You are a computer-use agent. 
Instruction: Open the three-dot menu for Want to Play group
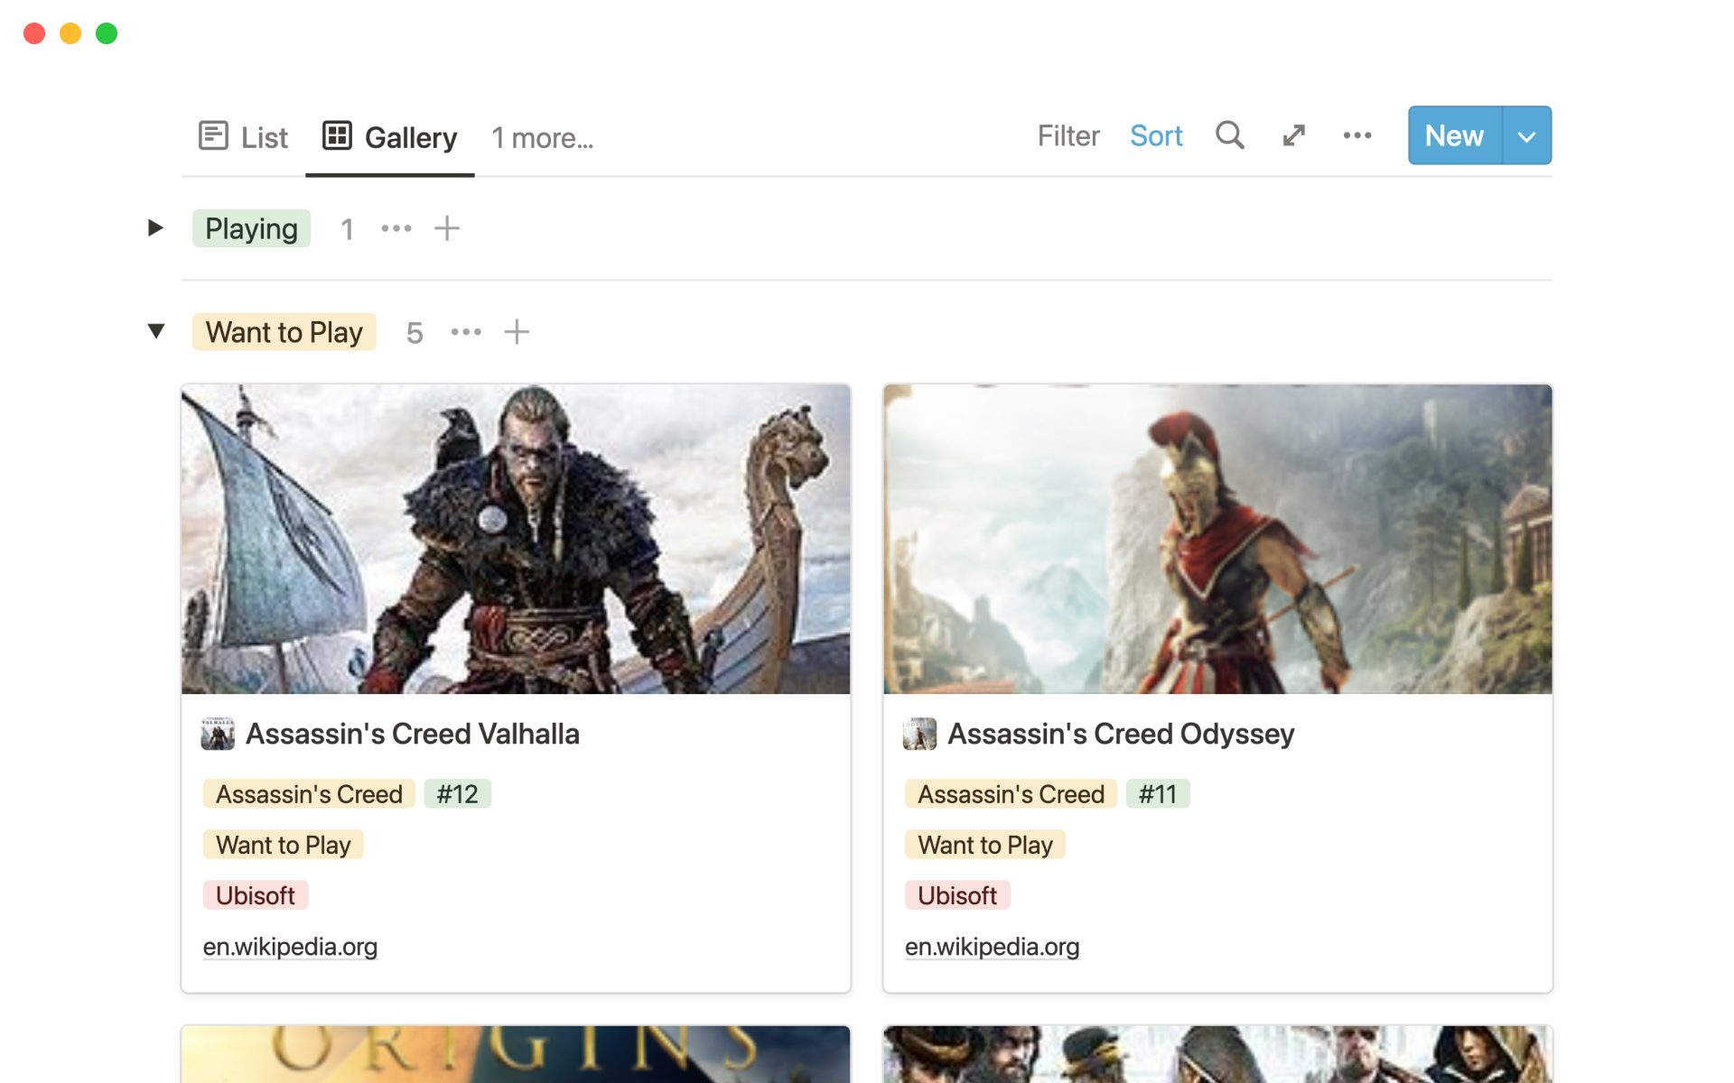(466, 332)
